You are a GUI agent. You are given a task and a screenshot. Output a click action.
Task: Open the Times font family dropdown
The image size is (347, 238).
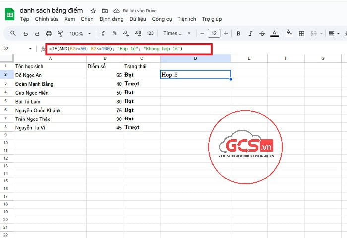(176, 34)
